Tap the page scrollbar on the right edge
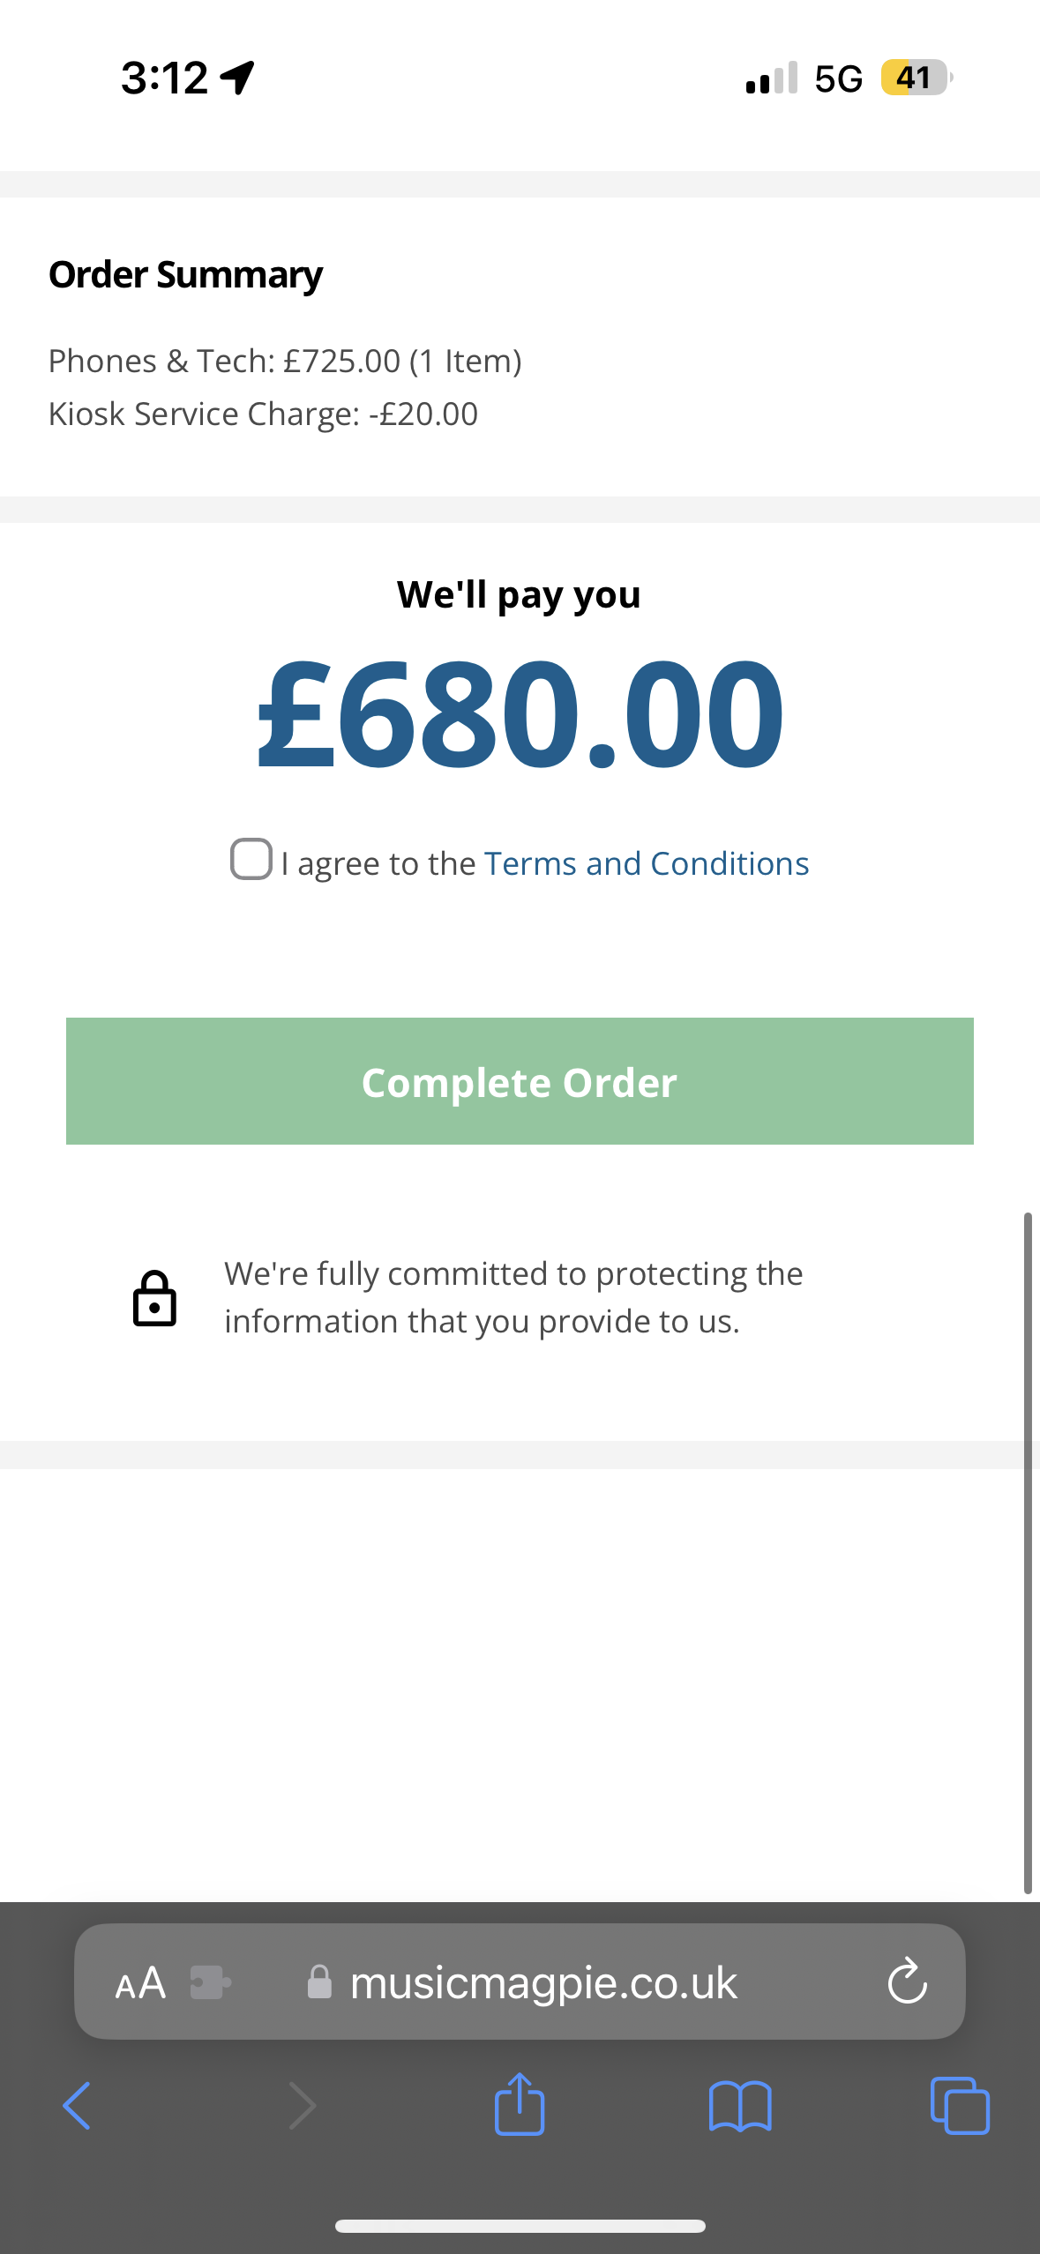1040x2254 pixels. [1028, 1553]
